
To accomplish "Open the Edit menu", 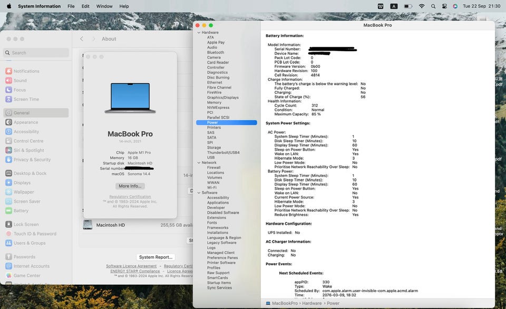I will pyautogui.click(x=85, y=6).
